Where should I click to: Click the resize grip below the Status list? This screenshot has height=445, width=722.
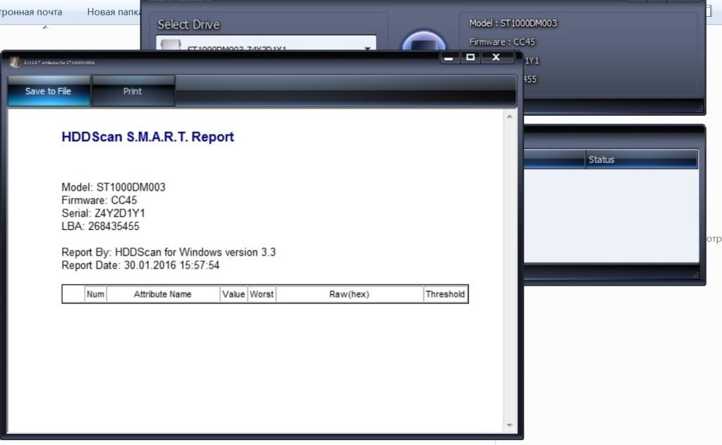coord(700,276)
